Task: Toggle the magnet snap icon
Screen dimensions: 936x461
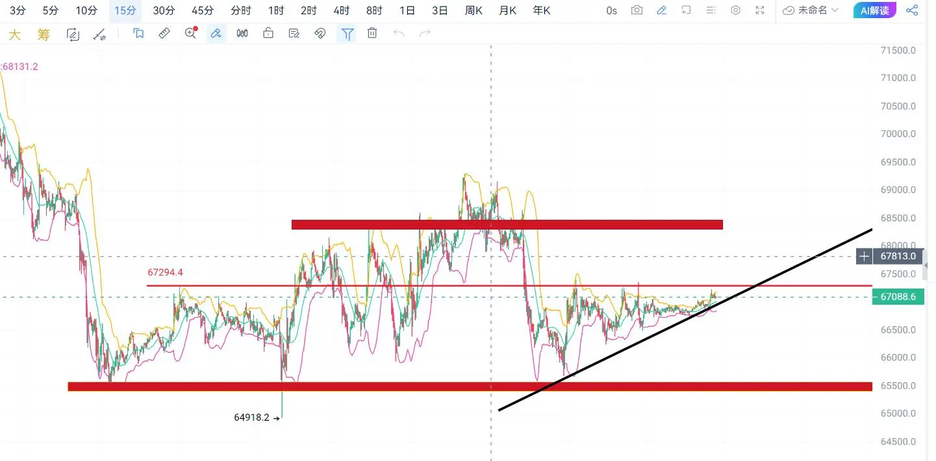Action: click(320, 34)
